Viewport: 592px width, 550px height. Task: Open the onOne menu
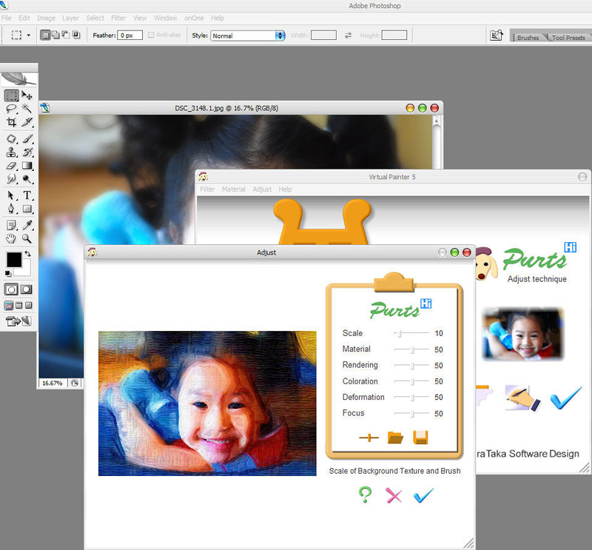[x=194, y=18]
